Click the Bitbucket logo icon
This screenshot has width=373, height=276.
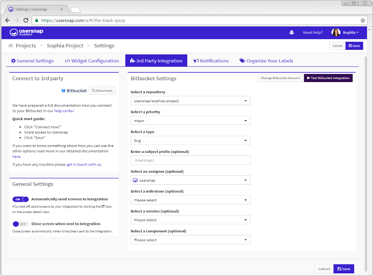pyautogui.click(x=63, y=91)
